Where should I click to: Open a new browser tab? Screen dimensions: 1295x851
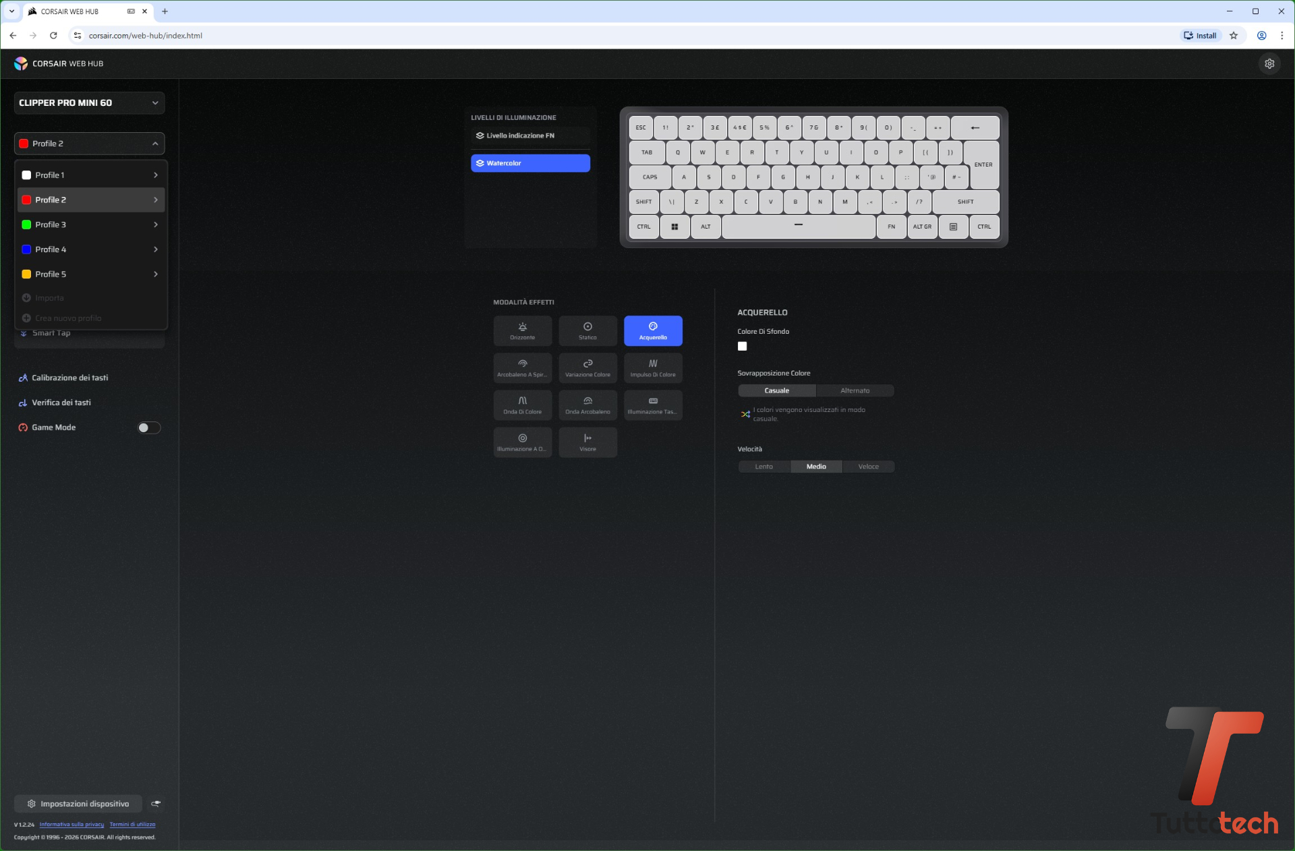tap(165, 11)
